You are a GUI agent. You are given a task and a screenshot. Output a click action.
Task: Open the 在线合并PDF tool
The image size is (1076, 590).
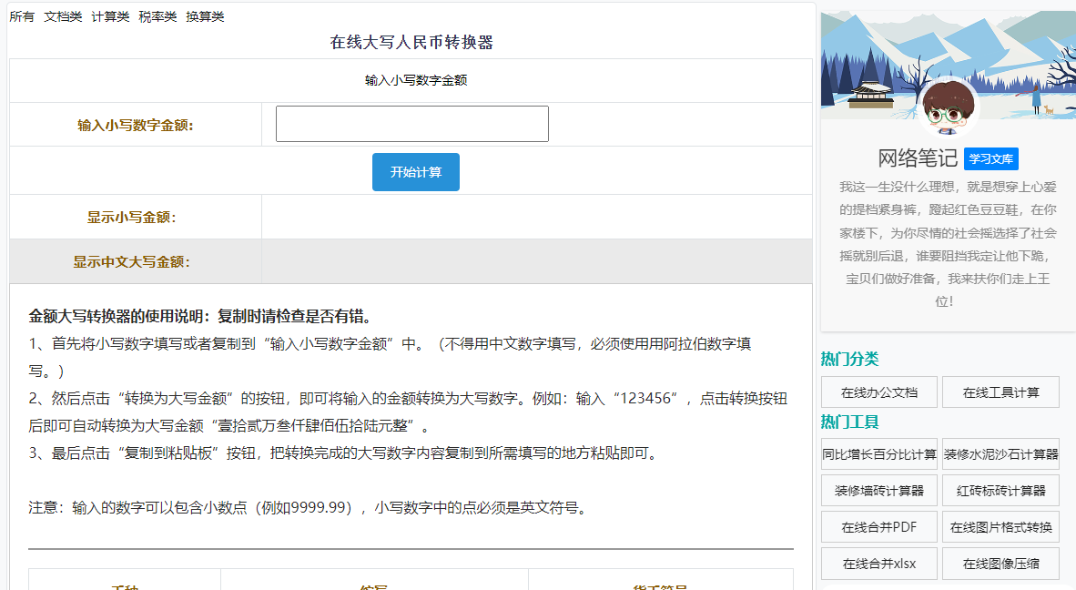coord(879,527)
